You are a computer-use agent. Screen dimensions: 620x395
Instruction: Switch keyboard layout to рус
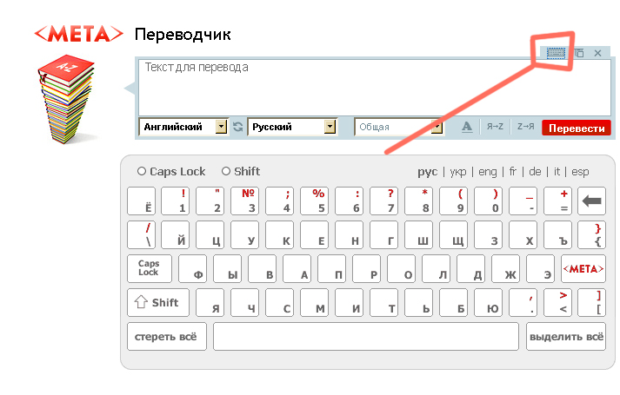pyautogui.click(x=428, y=172)
